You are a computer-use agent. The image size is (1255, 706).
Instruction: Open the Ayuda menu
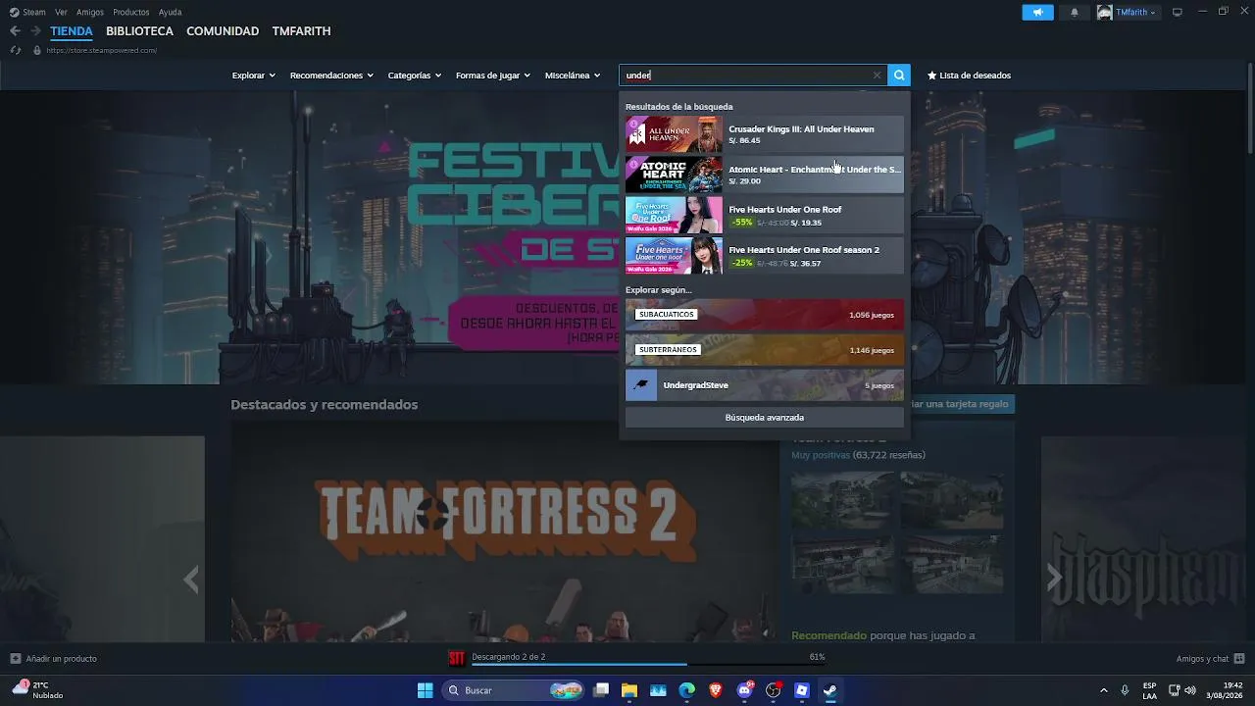click(x=170, y=13)
